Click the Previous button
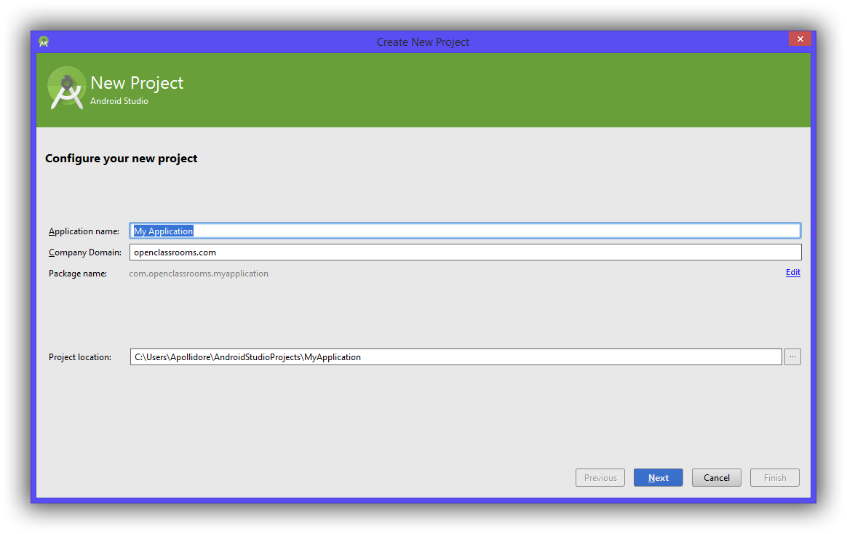 click(600, 478)
